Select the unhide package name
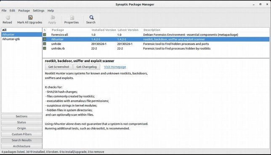271x155 pixels. (x=56, y=44)
